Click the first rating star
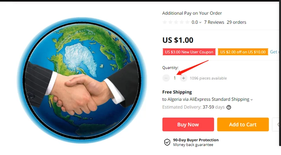 165,22
